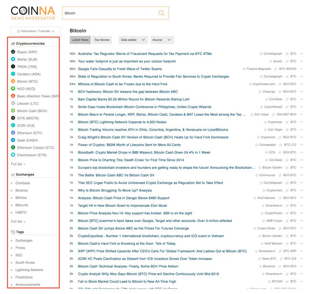Open the Binance exchange link
310x294 pixels.
coord(21,190)
